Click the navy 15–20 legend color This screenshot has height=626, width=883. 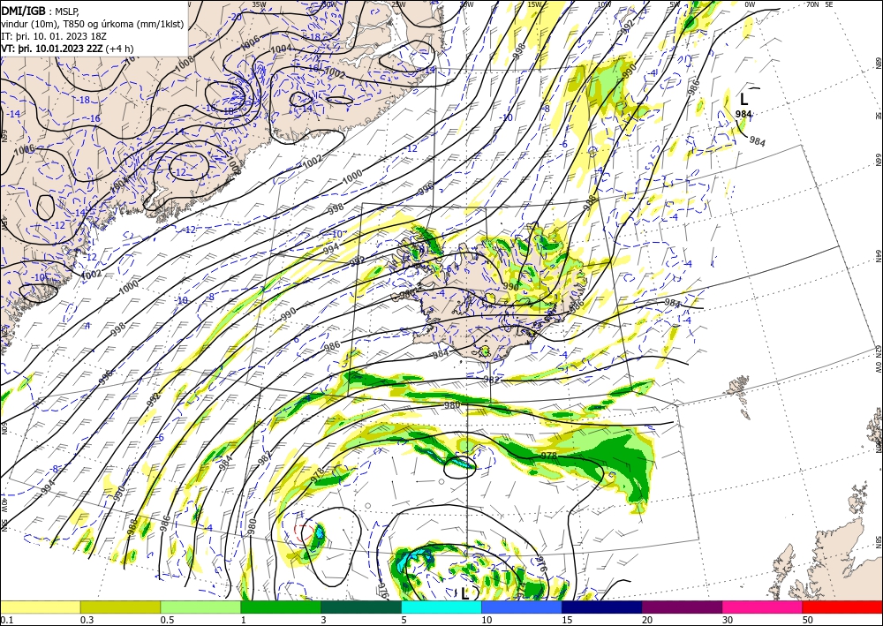602,607
